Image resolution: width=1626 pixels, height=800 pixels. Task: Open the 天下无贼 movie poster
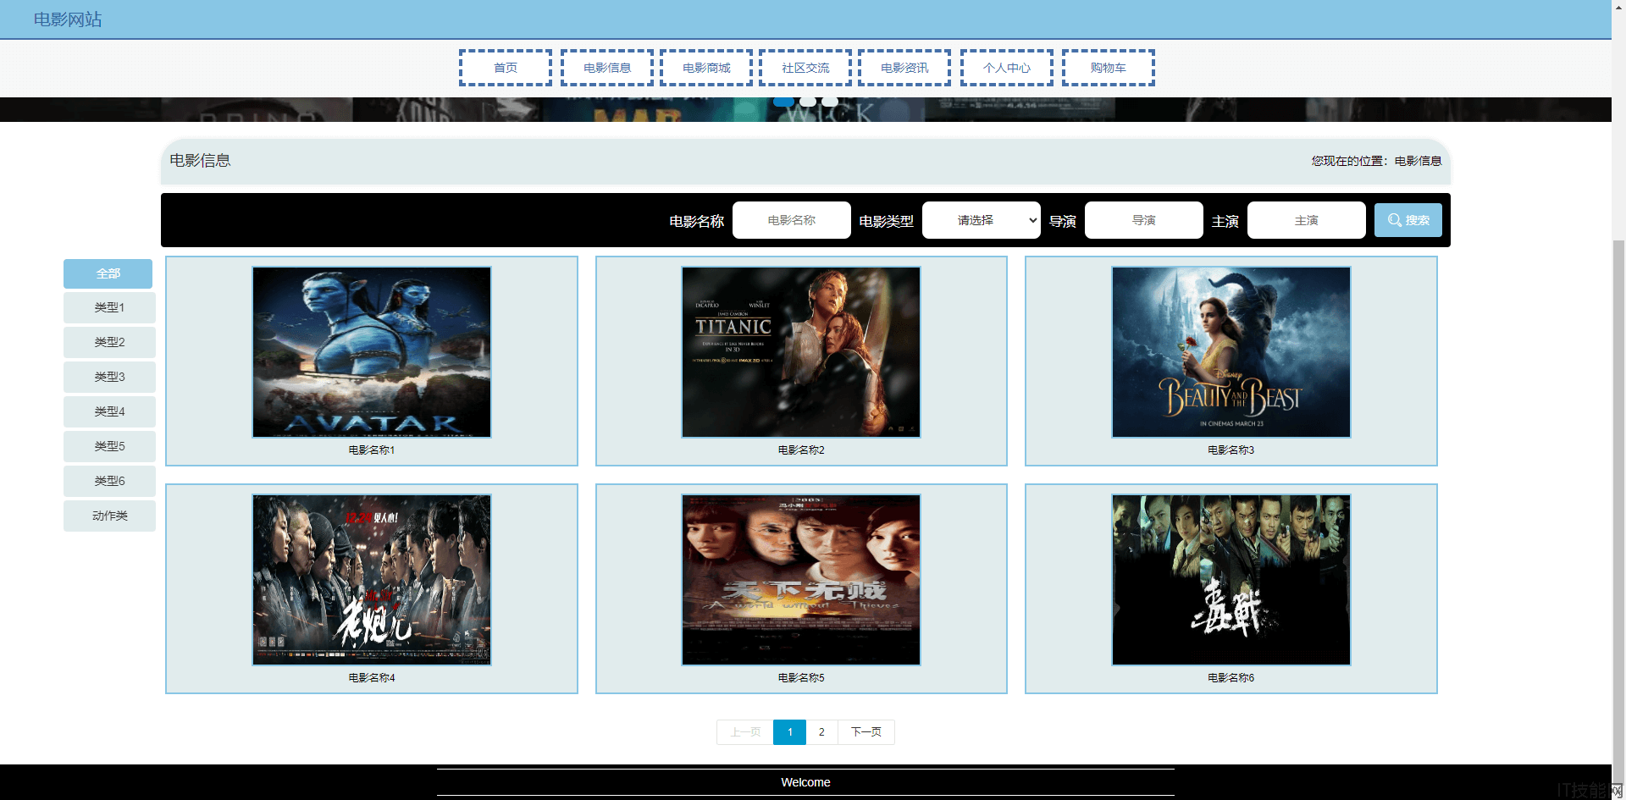pos(801,580)
